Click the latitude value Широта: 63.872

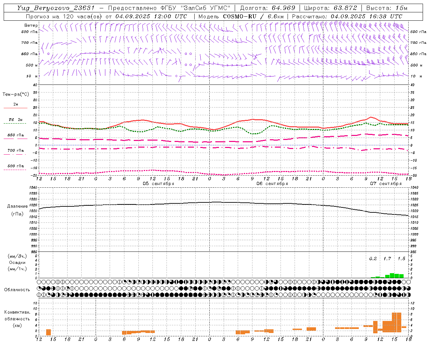pos(331,8)
